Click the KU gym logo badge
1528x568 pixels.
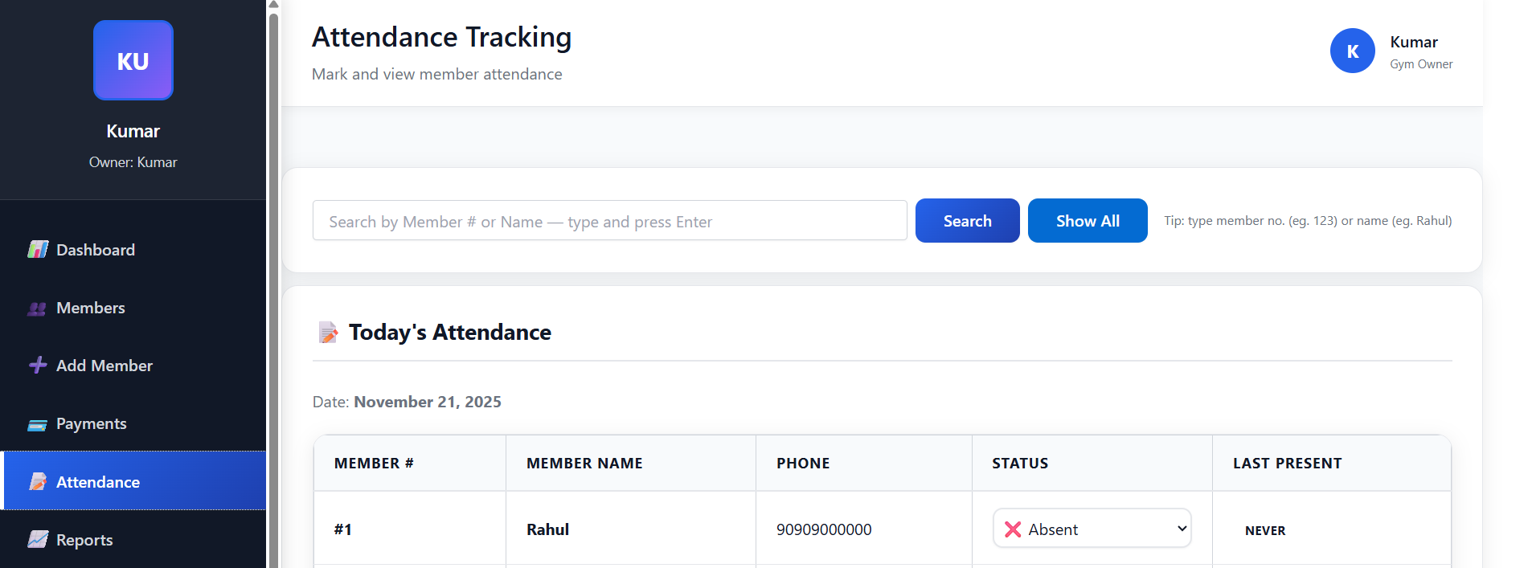click(133, 60)
